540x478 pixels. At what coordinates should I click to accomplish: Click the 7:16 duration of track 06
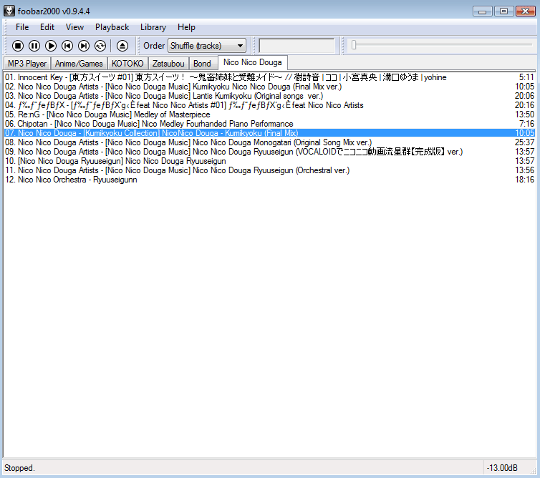(526, 124)
